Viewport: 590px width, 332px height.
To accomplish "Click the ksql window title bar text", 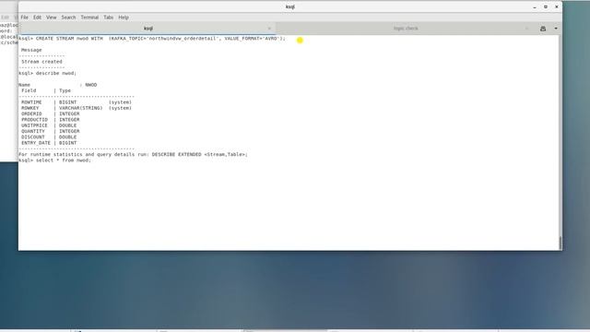I will (290, 6).
